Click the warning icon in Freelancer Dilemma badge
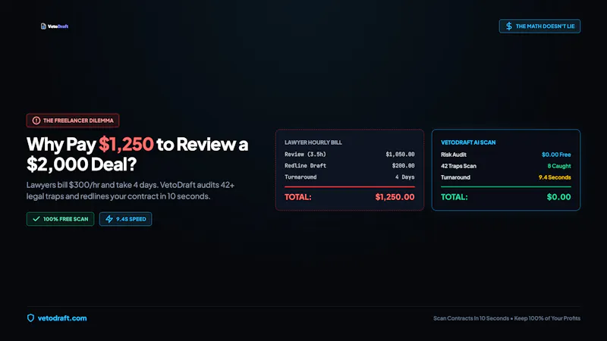The image size is (607, 341). coord(36,120)
